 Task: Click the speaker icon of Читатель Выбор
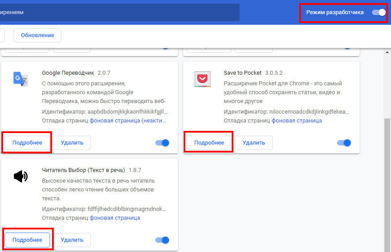(21, 176)
